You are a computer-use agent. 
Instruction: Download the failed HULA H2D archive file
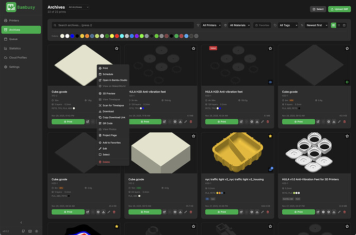click(x=257, y=122)
